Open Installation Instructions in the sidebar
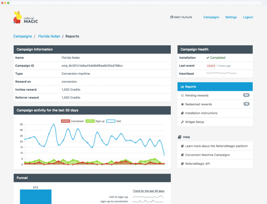The height and width of the screenshot is (204, 267). (x=215, y=113)
